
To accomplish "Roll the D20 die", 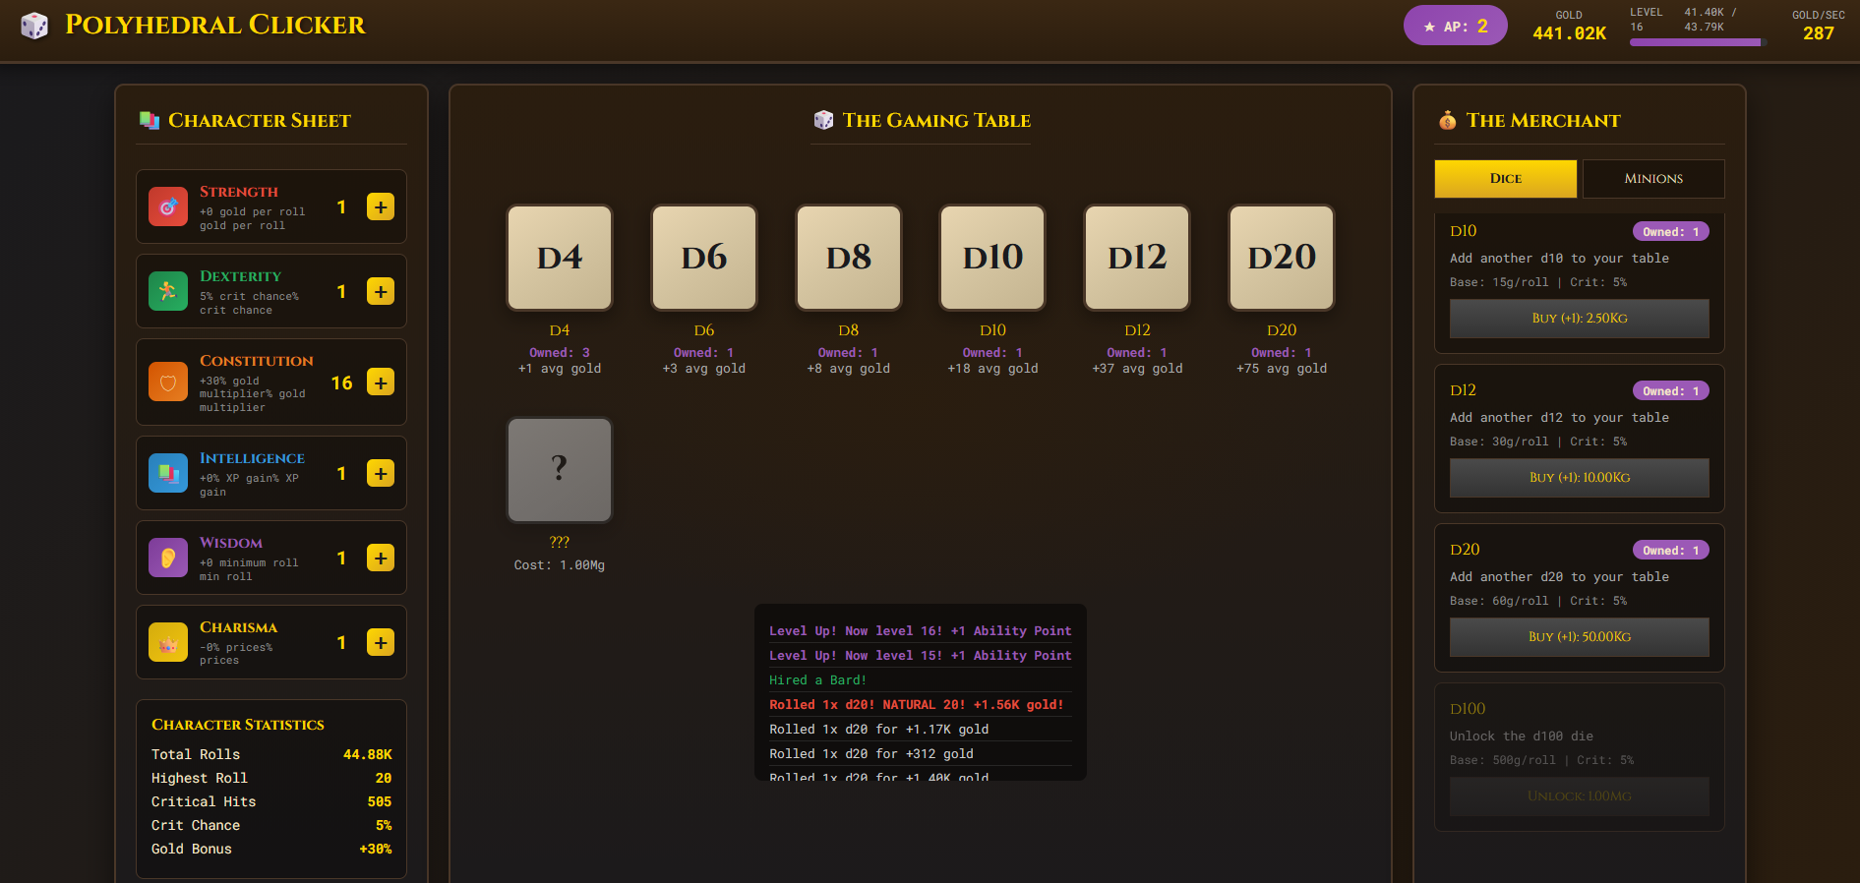I will click(x=1282, y=257).
